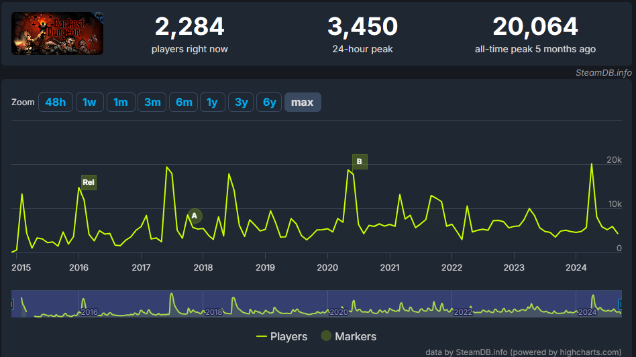636x357 pixels.
Task: Click the 2015 x-axis label
Action: tap(21, 267)
